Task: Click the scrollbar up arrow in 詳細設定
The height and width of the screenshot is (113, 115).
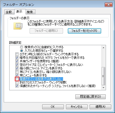Action: pos(103,48)
